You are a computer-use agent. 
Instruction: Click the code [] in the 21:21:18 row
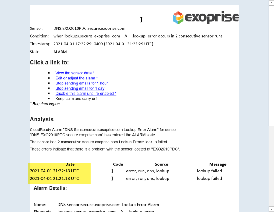point(112,179)
